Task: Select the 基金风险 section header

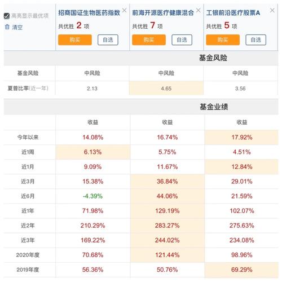Action: click(213, 58)
